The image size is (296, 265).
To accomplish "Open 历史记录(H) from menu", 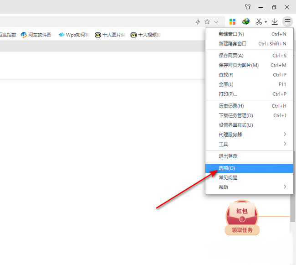I will [249, 106].
